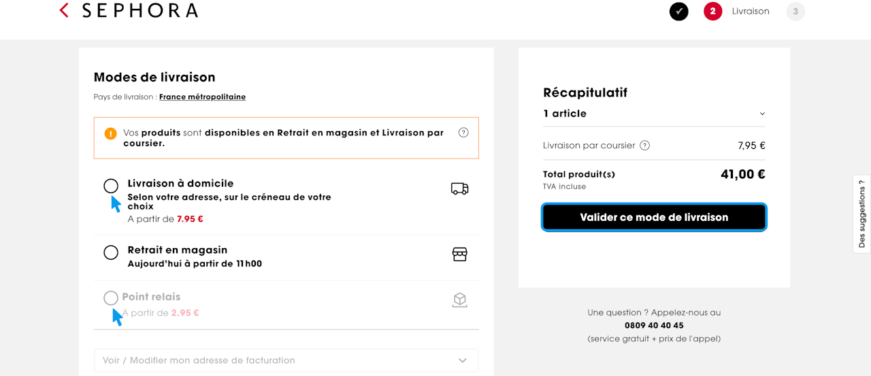The image size is (871, 376).
Task: Select the Livraison à domicile radio button
Action: click(x=111, y=186)
